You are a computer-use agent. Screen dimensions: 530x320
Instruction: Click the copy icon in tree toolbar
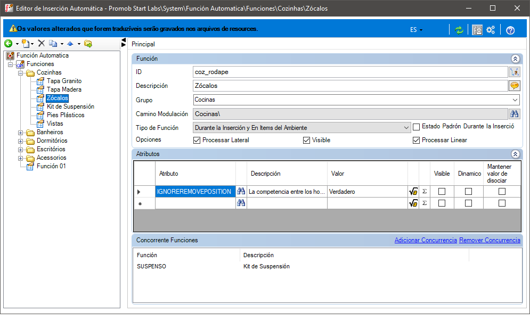coord(53,43)
